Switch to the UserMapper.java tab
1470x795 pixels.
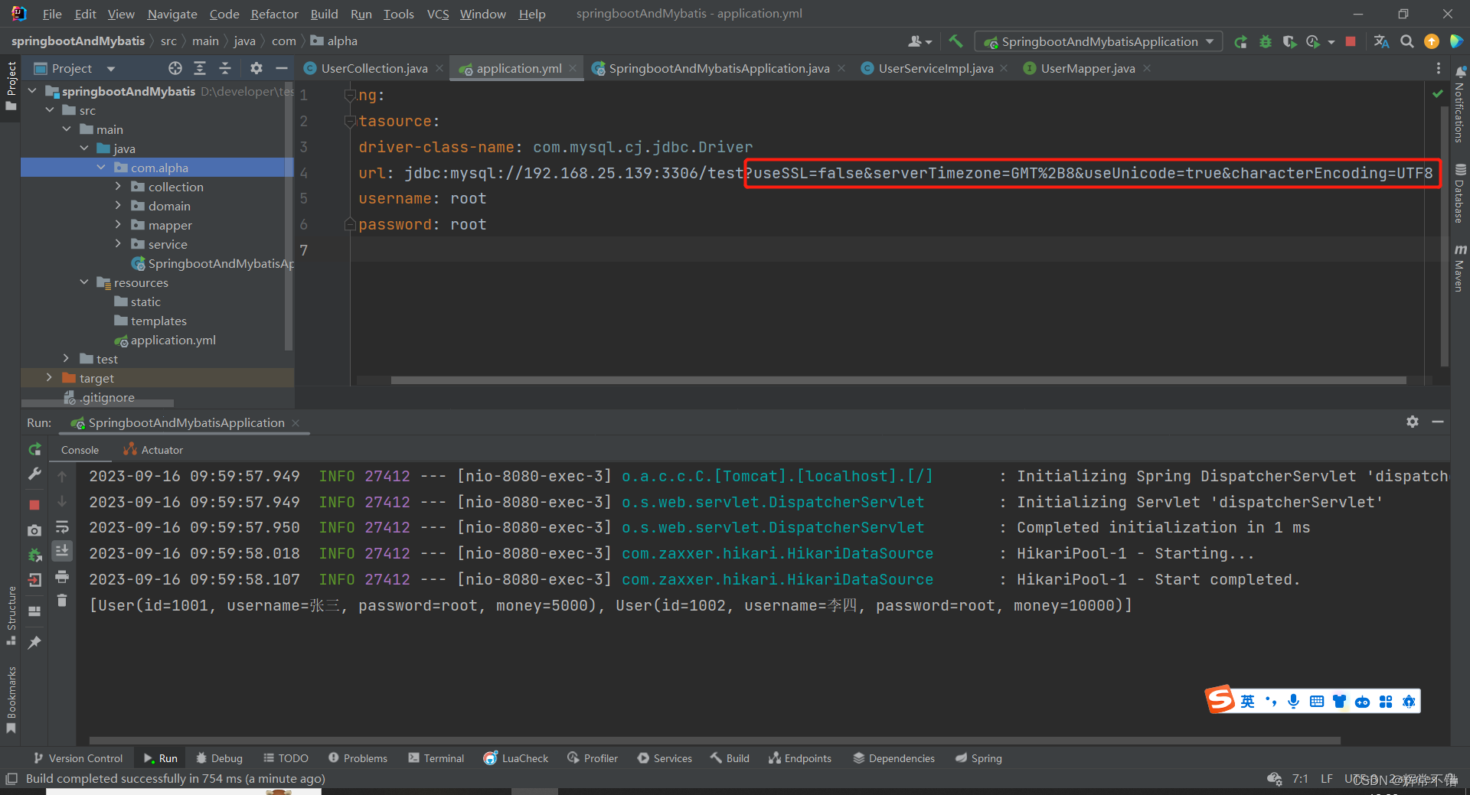coord(1086,67)
